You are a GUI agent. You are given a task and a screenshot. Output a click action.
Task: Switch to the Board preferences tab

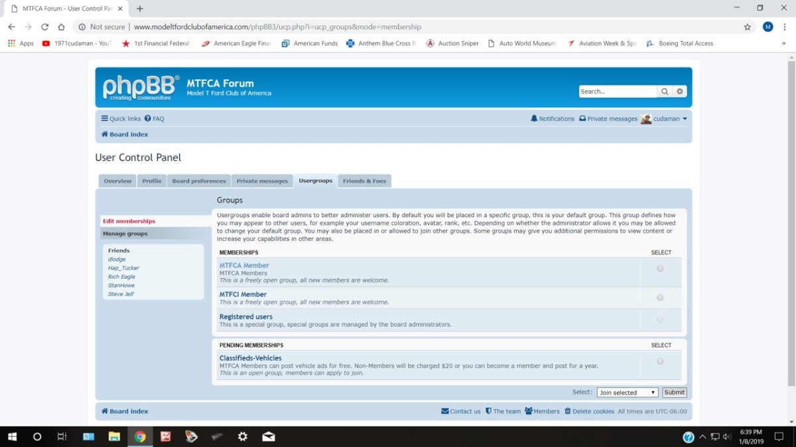pyautogui.click(x=199, y=181)
